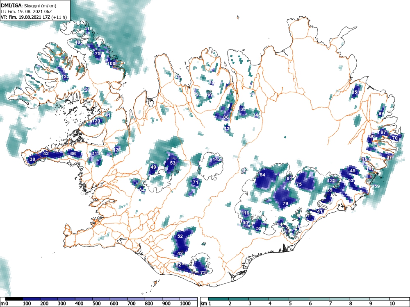410x307 pixels.
Task: Click the 60 visibility value in Eastfjords
Action: 372,136
